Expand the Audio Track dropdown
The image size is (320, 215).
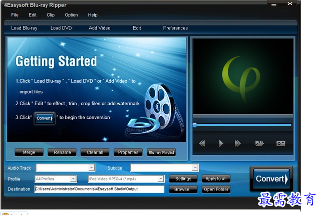pos(92,168)
